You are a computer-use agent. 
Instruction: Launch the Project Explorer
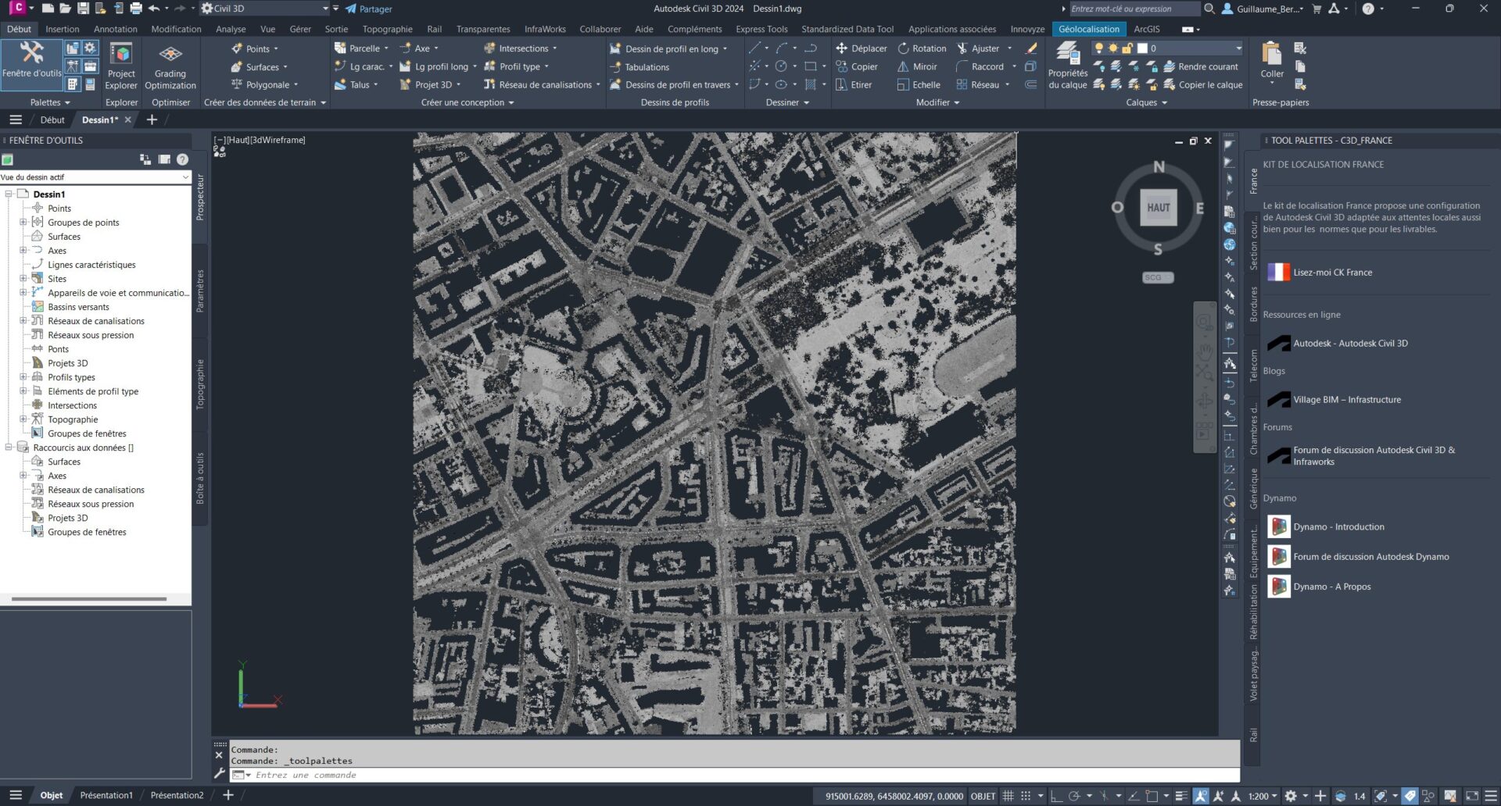click(121, 66)
